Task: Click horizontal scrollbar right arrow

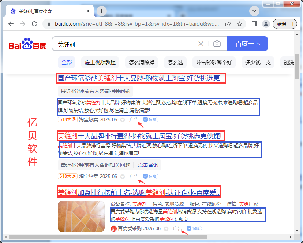Action: click(291, 237)
